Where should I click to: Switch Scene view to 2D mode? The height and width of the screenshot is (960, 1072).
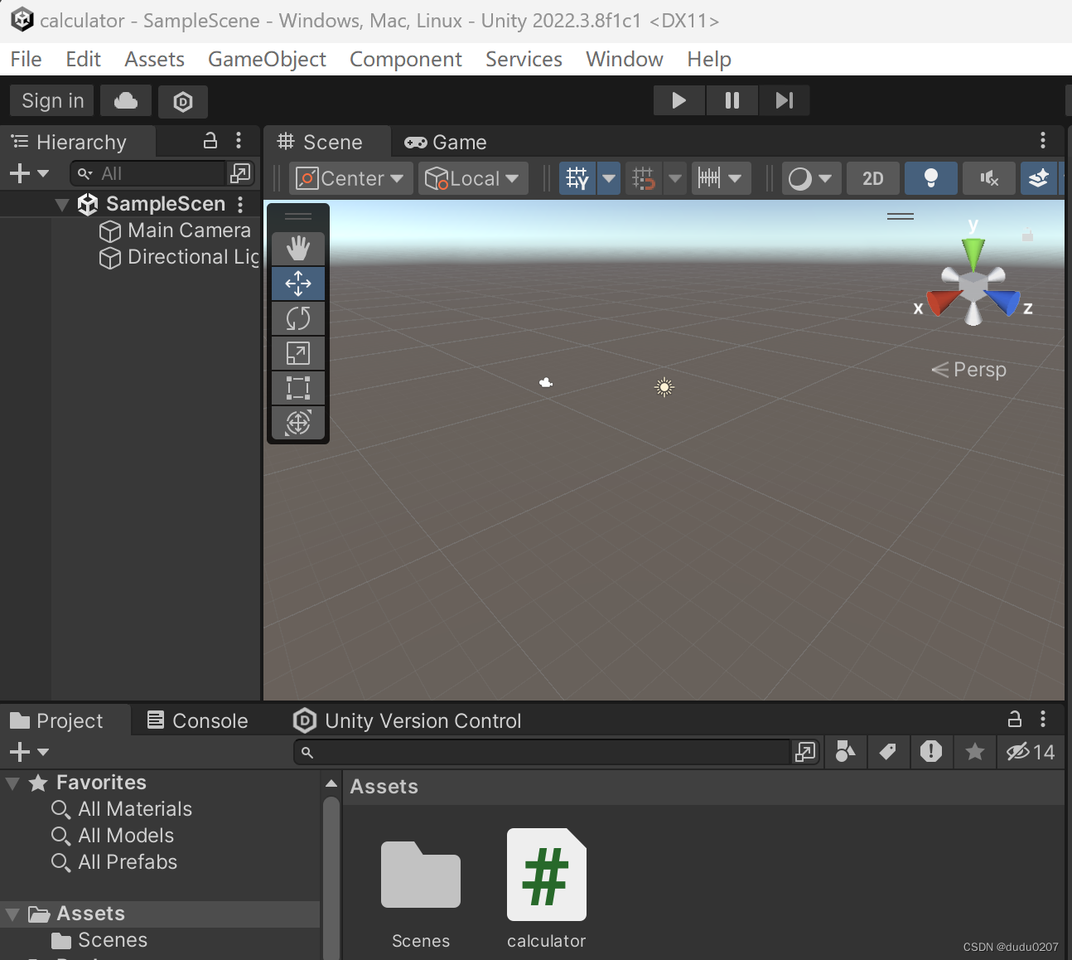[x=872, y=177]
